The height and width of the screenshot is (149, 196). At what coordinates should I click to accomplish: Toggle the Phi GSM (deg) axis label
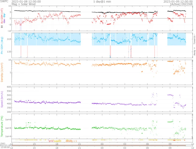tap(2, 45)
